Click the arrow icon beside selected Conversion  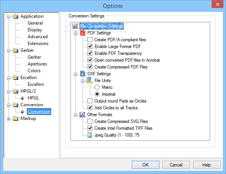pyautogui.click(x=22, y=112)
